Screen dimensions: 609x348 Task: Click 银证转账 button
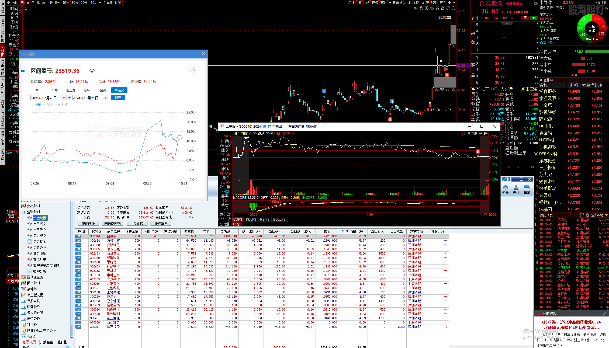click(88, 224)
